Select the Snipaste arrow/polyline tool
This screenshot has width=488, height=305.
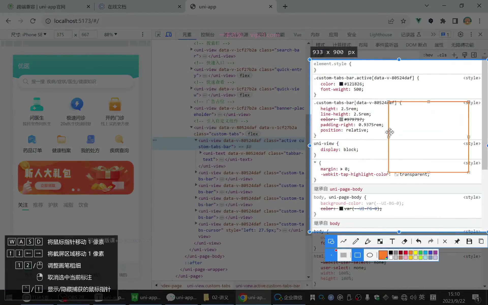[343, 241]
